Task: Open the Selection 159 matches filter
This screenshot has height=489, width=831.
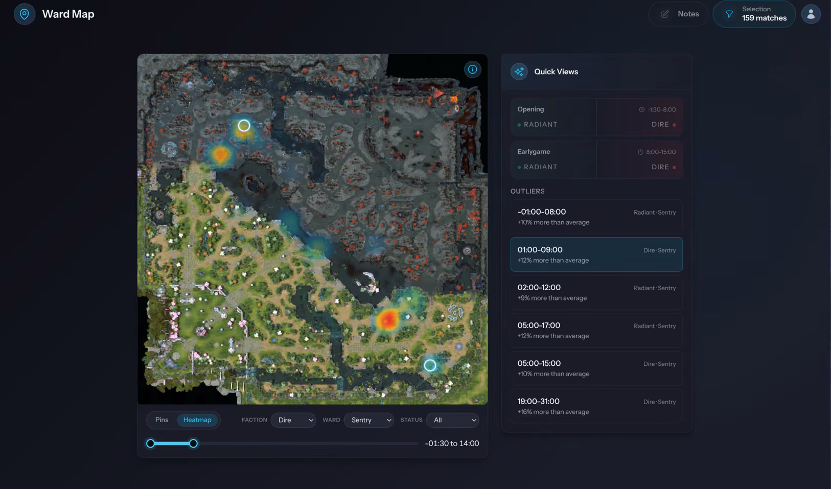Action: point(754,14)
